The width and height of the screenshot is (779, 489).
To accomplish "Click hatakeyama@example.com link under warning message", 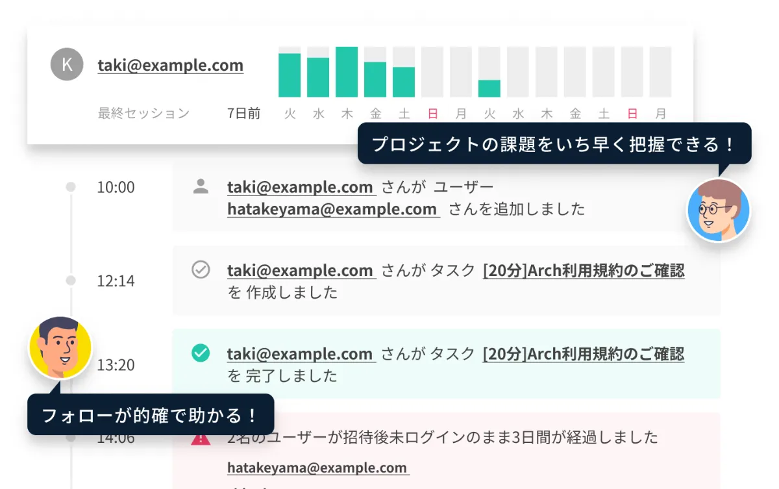I will click(x=317, y=467).
